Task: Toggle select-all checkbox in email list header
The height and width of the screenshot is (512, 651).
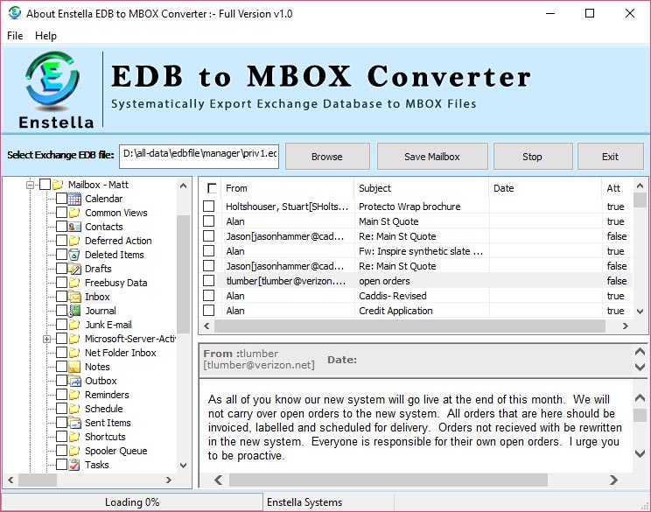Action: 211,188
